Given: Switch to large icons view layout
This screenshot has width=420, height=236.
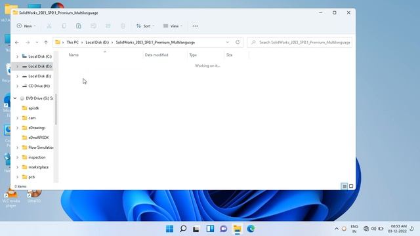Looking at the screenshot, I should click(x=351, y=186).
